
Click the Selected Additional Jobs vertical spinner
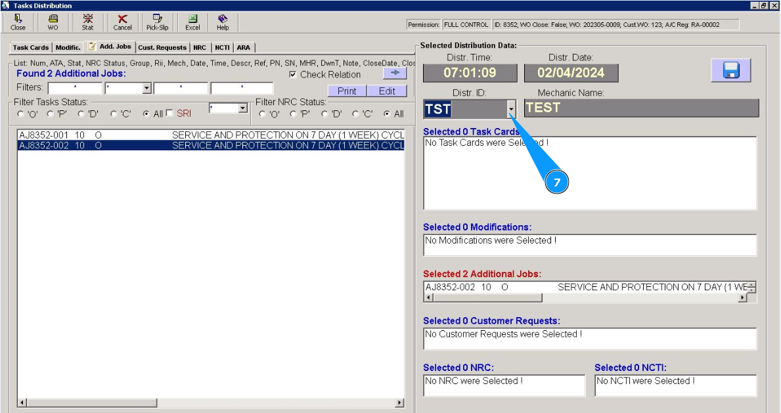[752, 287]
